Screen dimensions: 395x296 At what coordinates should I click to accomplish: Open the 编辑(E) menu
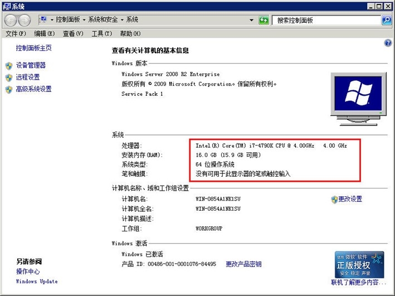click(45, 33)
